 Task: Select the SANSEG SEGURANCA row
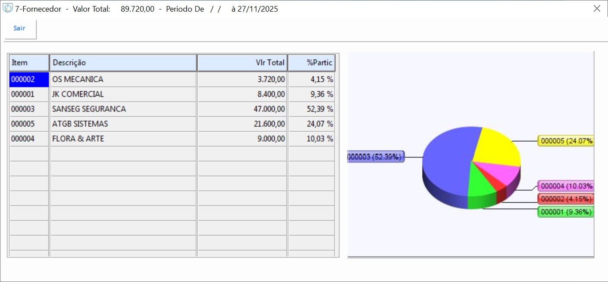coord(123,109)
